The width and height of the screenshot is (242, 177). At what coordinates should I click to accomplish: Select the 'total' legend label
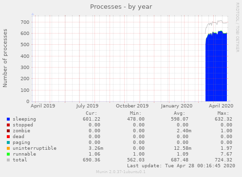point(20,160)
